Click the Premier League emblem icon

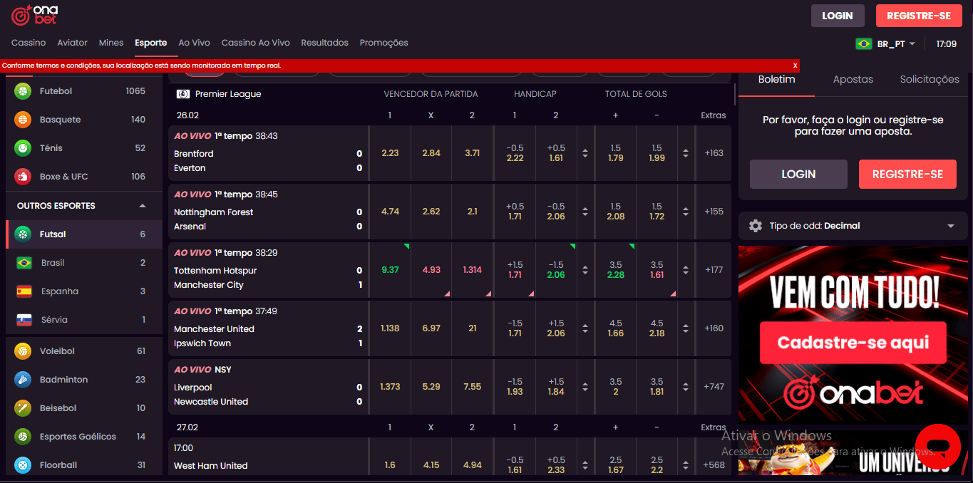(x=182, y=94)
